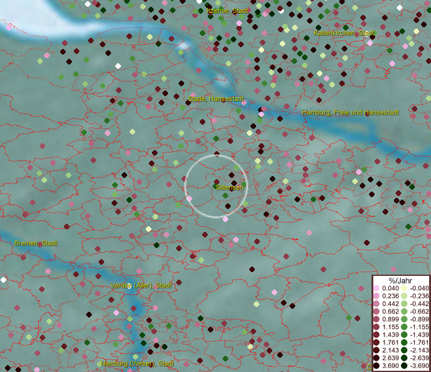Click the 0.442 legend value
Viewport: 431px width, 372px height.
point(390,304)
